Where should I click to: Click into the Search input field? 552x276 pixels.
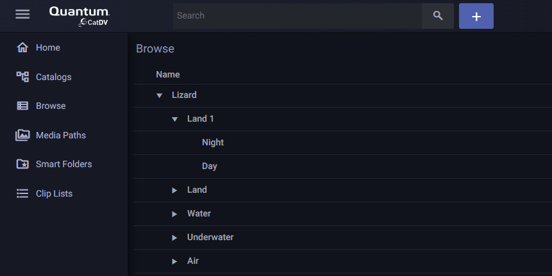pyautogui.click(x=297, y=16)
